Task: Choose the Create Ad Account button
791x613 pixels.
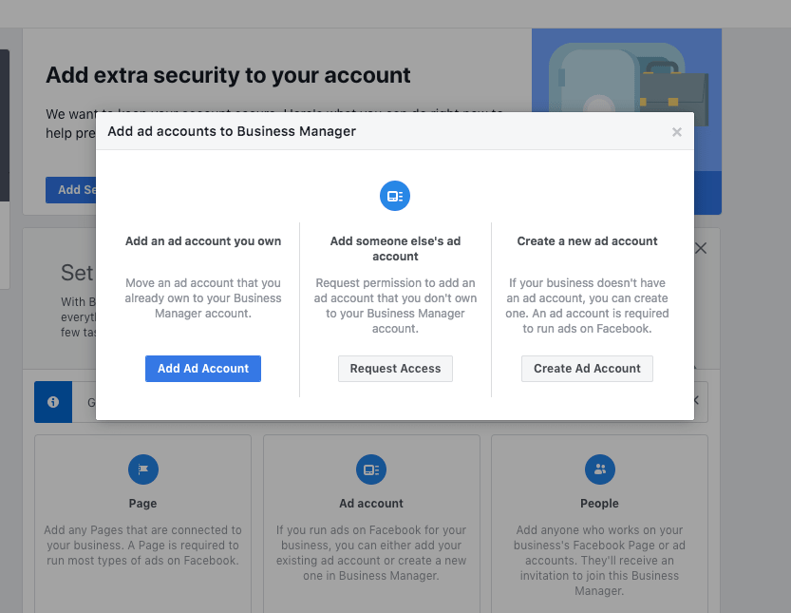Action: pyautogui.click(x=587, y=369)
